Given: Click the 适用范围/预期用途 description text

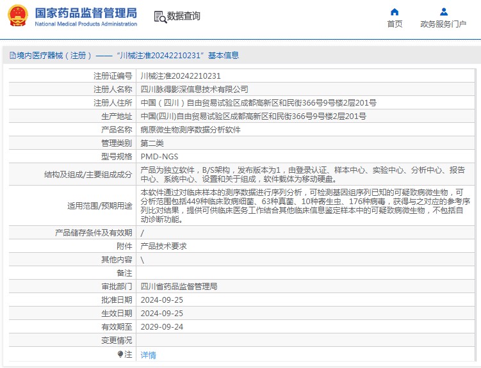Looking at the screenshot, I should (x=306, y=205).
